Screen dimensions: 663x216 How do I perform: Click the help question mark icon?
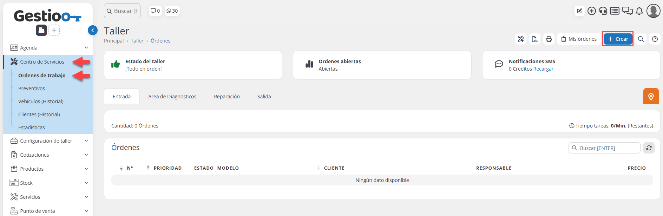655,39
